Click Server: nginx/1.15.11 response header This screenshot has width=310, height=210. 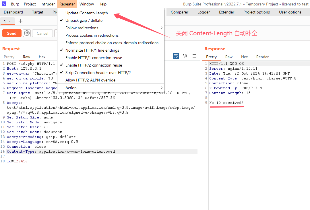(233, 69)
